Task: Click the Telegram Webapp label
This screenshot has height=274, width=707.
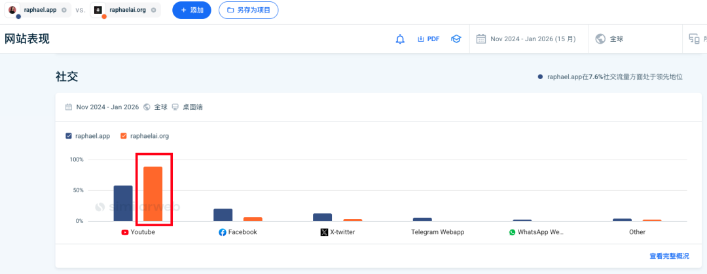Action: [x=437, y=232]
